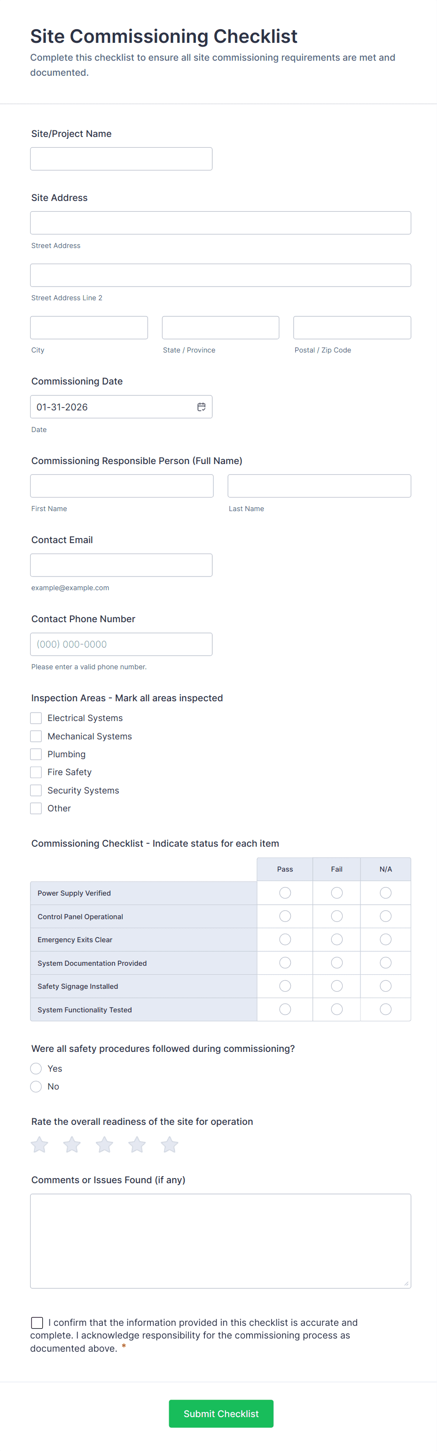Image resolution: width=437 pixels, height=1451 pixels.
Task: Mark Power Supply Verified as Pass
Action: 285,893
